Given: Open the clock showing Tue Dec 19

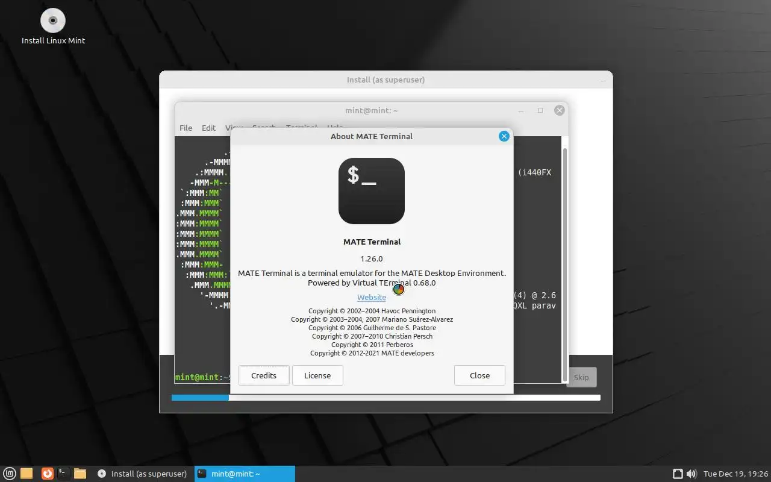Looking at the screenshot, I should coord(735,474).
